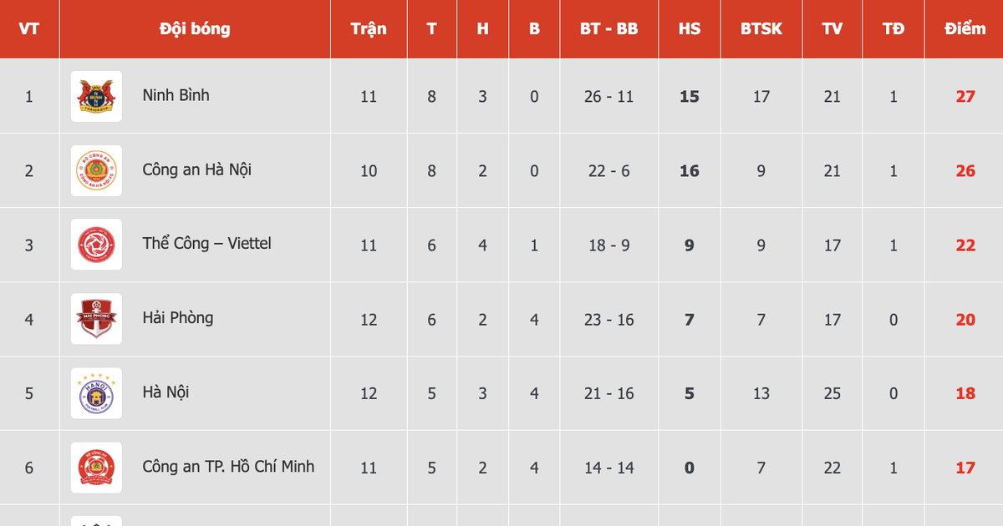Click Công an TP. Hồ Chí Minh logo

96,468
